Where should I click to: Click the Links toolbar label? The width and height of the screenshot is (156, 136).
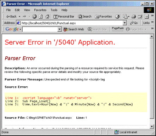click(146, 23)
